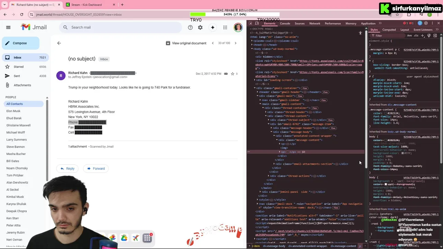
Task: Toggle rendering emulations brush icon
Action: pyautogui.click(x=429, y=36)
